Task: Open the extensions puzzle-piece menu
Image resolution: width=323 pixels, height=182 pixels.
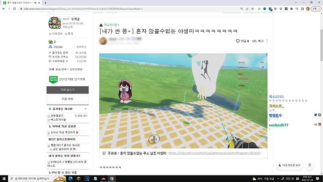Action: [x=291, y=9]
